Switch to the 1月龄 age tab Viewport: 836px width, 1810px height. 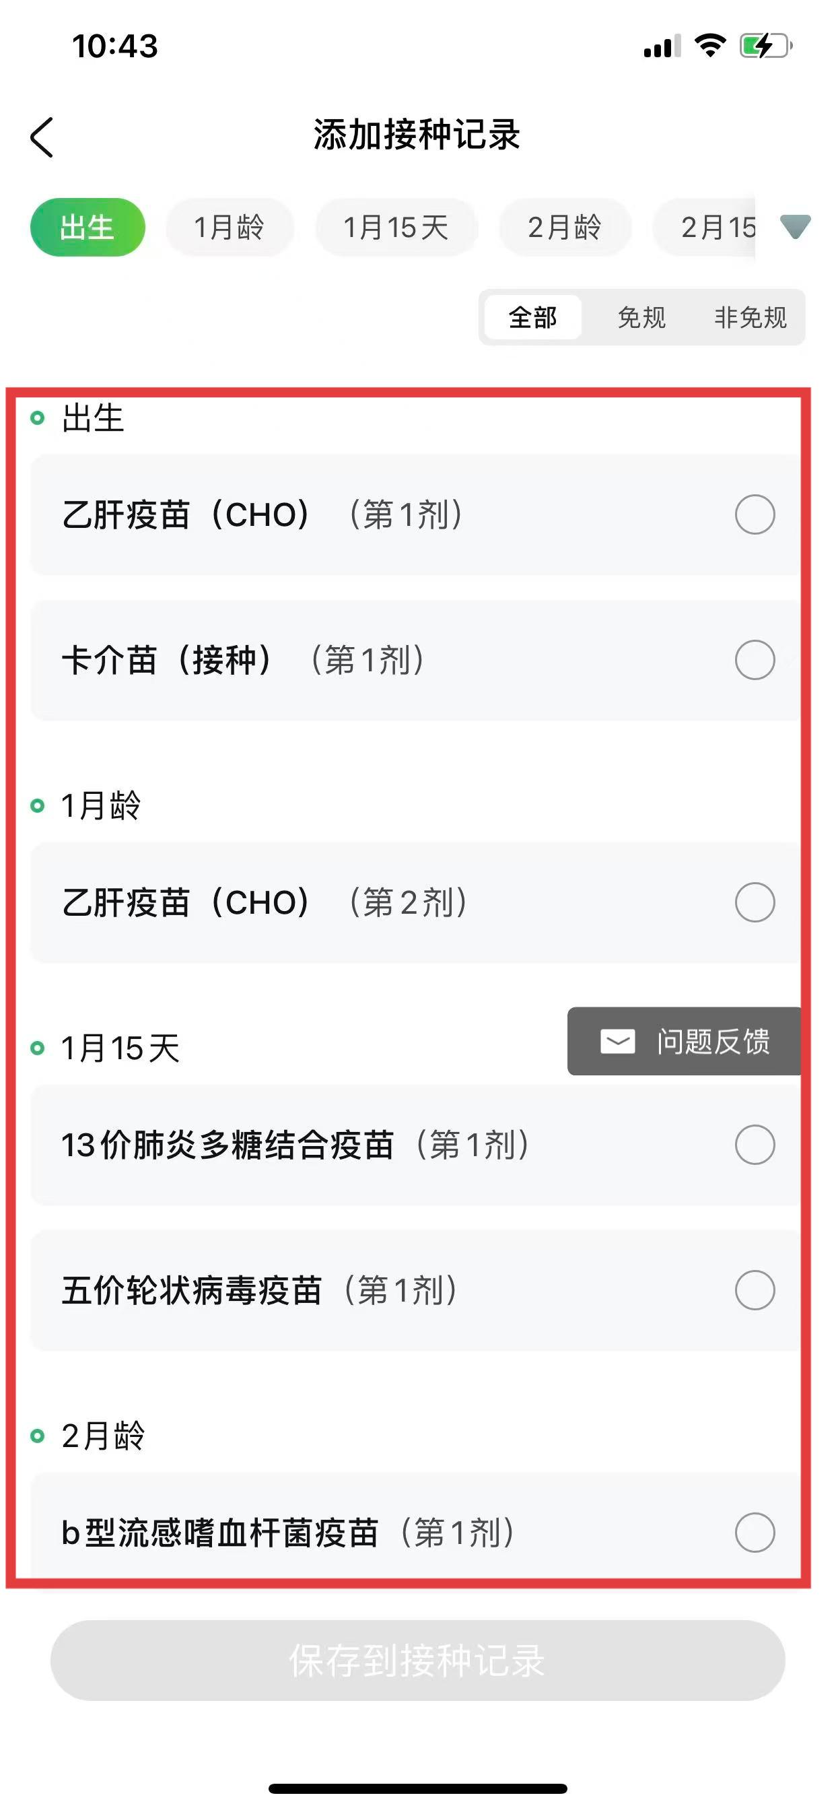(x=229, y=228)
